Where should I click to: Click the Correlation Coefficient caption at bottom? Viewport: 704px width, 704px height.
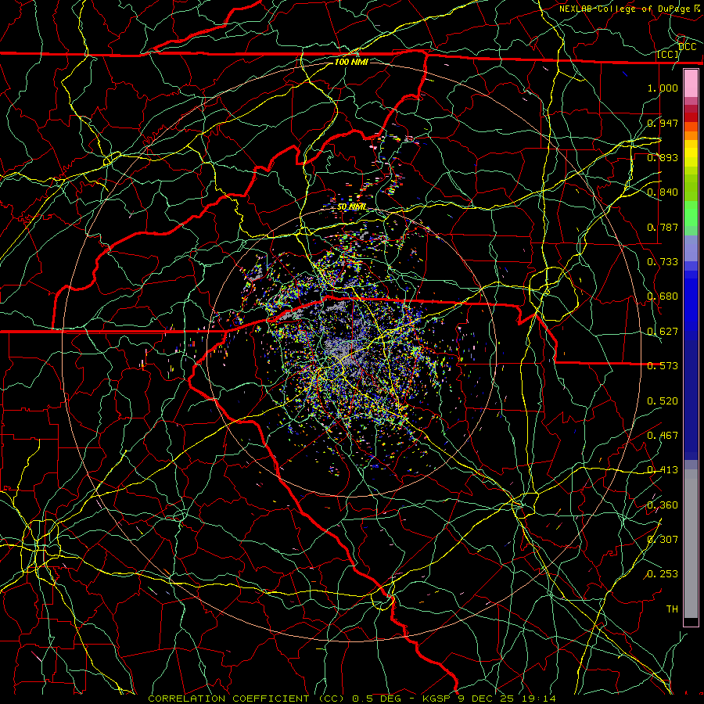[x=352, y=699]
